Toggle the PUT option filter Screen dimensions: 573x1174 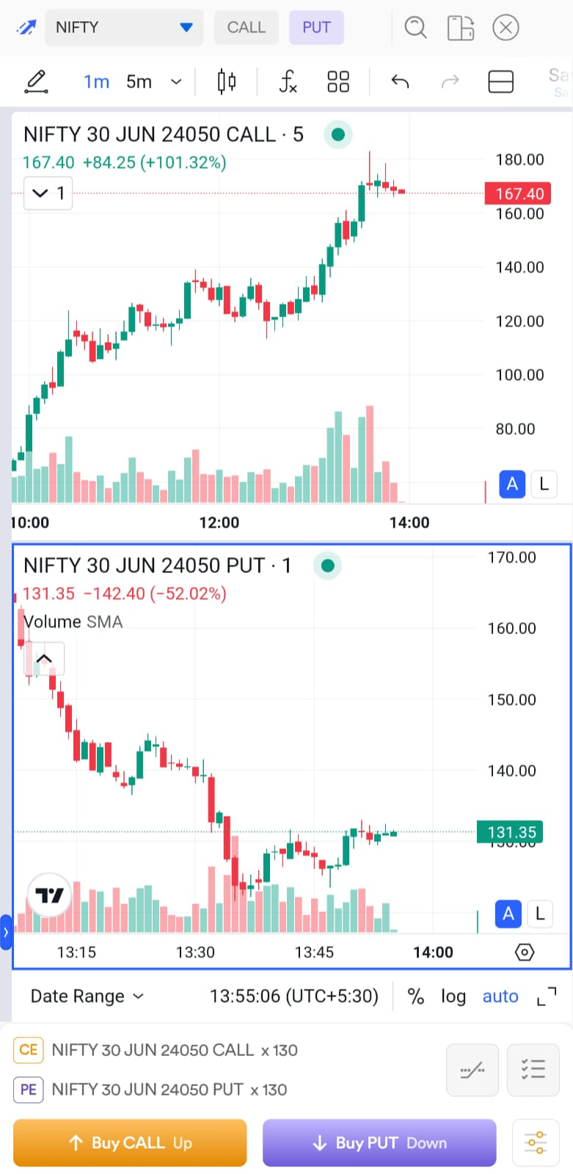[316, 27]
